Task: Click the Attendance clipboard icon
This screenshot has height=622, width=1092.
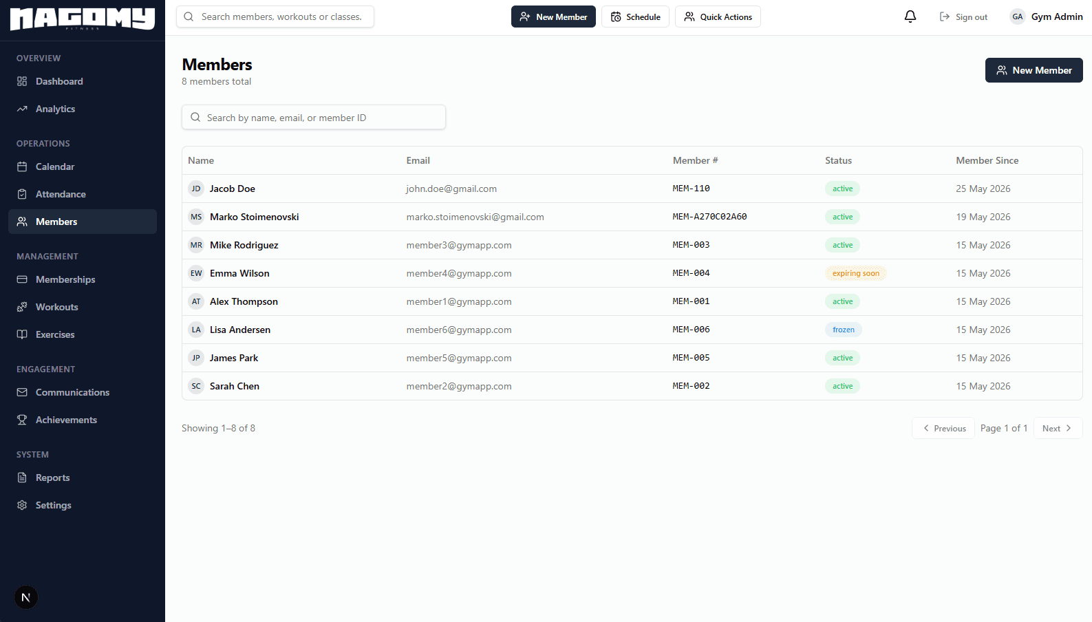Action: [22, 194]
